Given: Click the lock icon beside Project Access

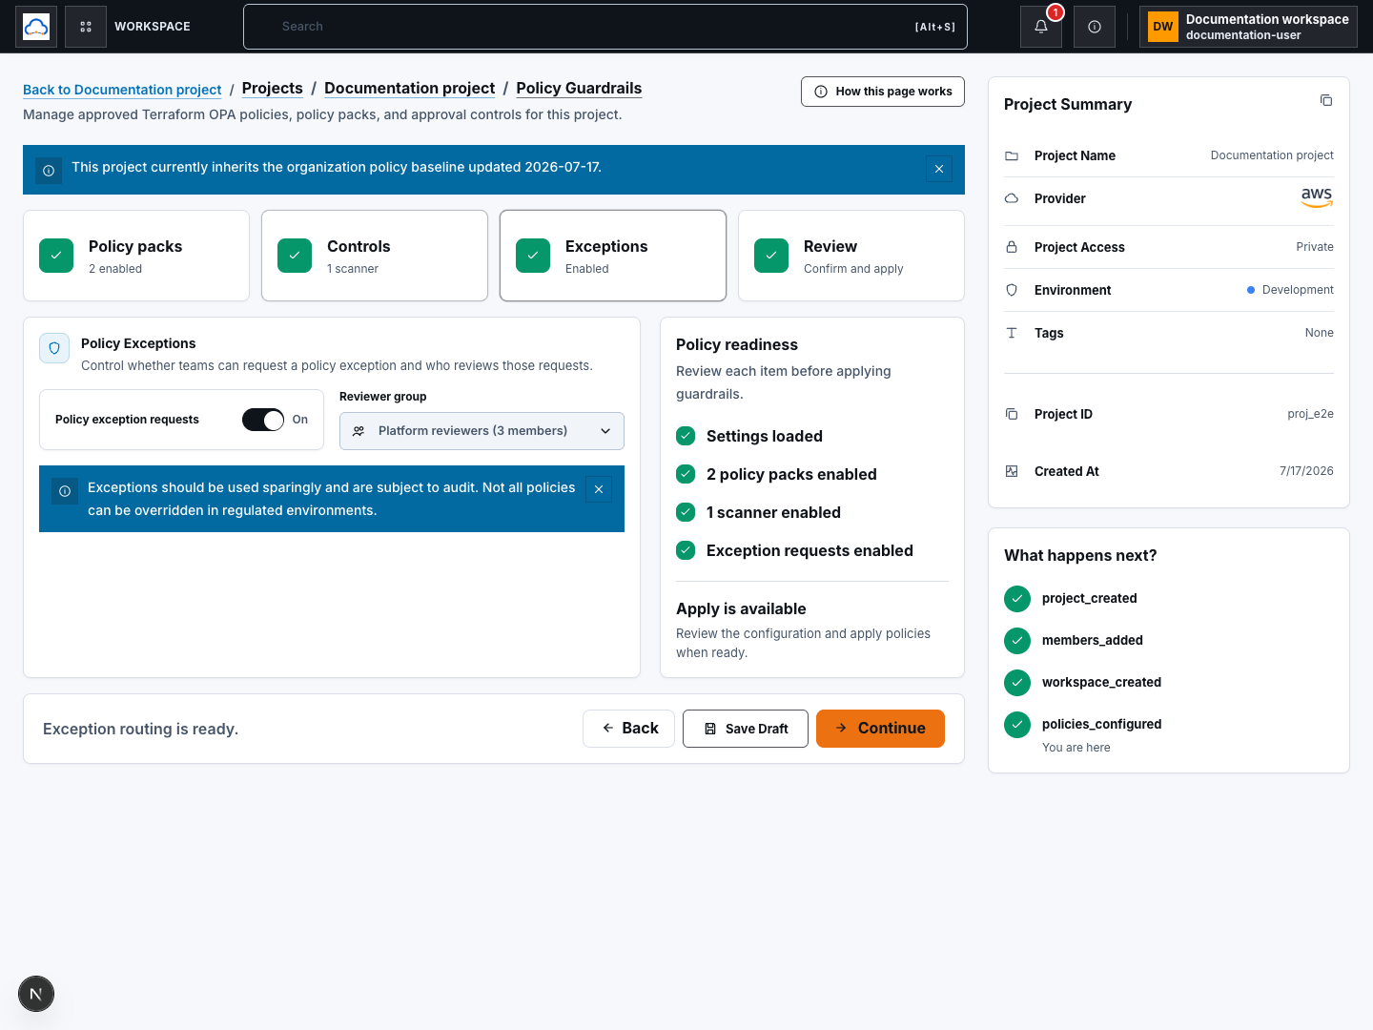Looking at the screenshot, I should tap(1012, 247).
